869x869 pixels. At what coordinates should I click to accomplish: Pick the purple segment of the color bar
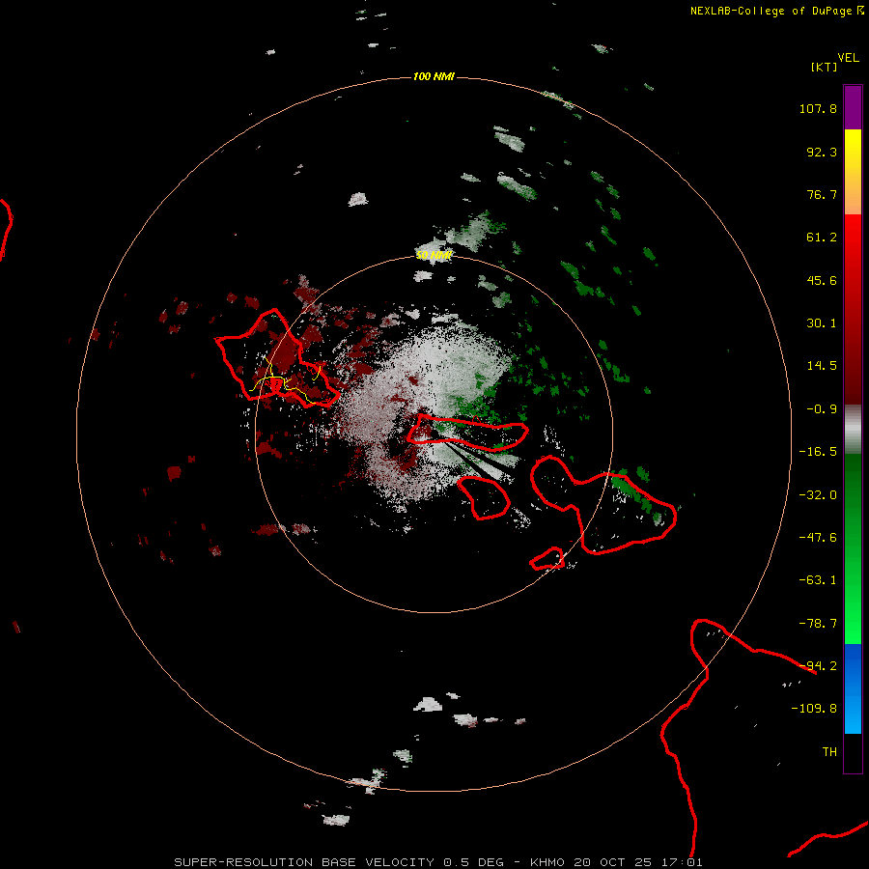[x=853, y=107]
